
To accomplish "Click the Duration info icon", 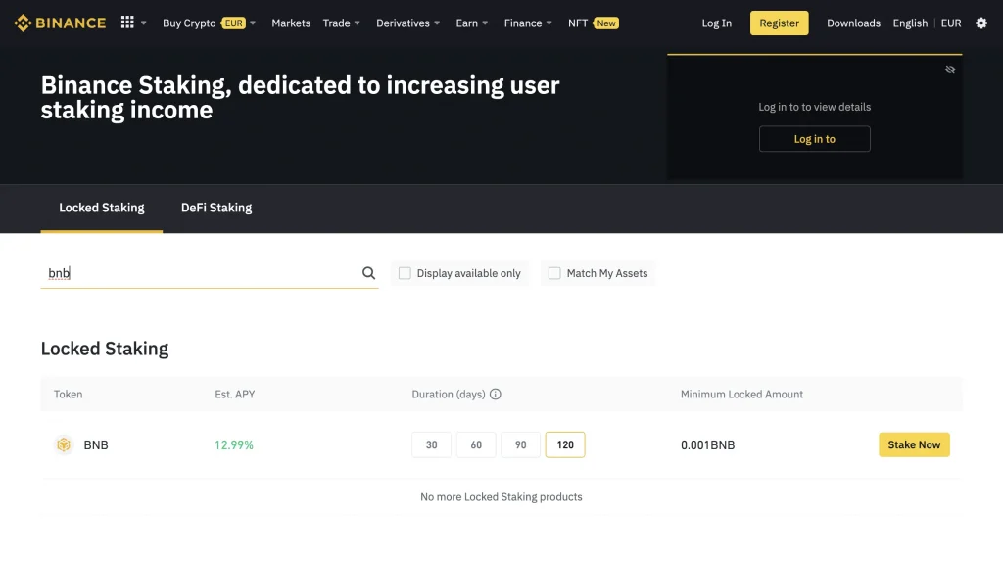I will click(x=496, y=395).
